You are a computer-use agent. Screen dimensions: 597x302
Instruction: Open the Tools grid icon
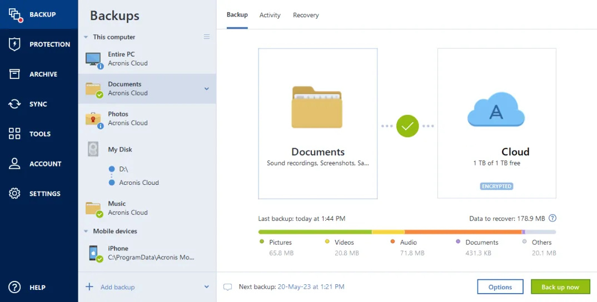[x=14, y=134]
